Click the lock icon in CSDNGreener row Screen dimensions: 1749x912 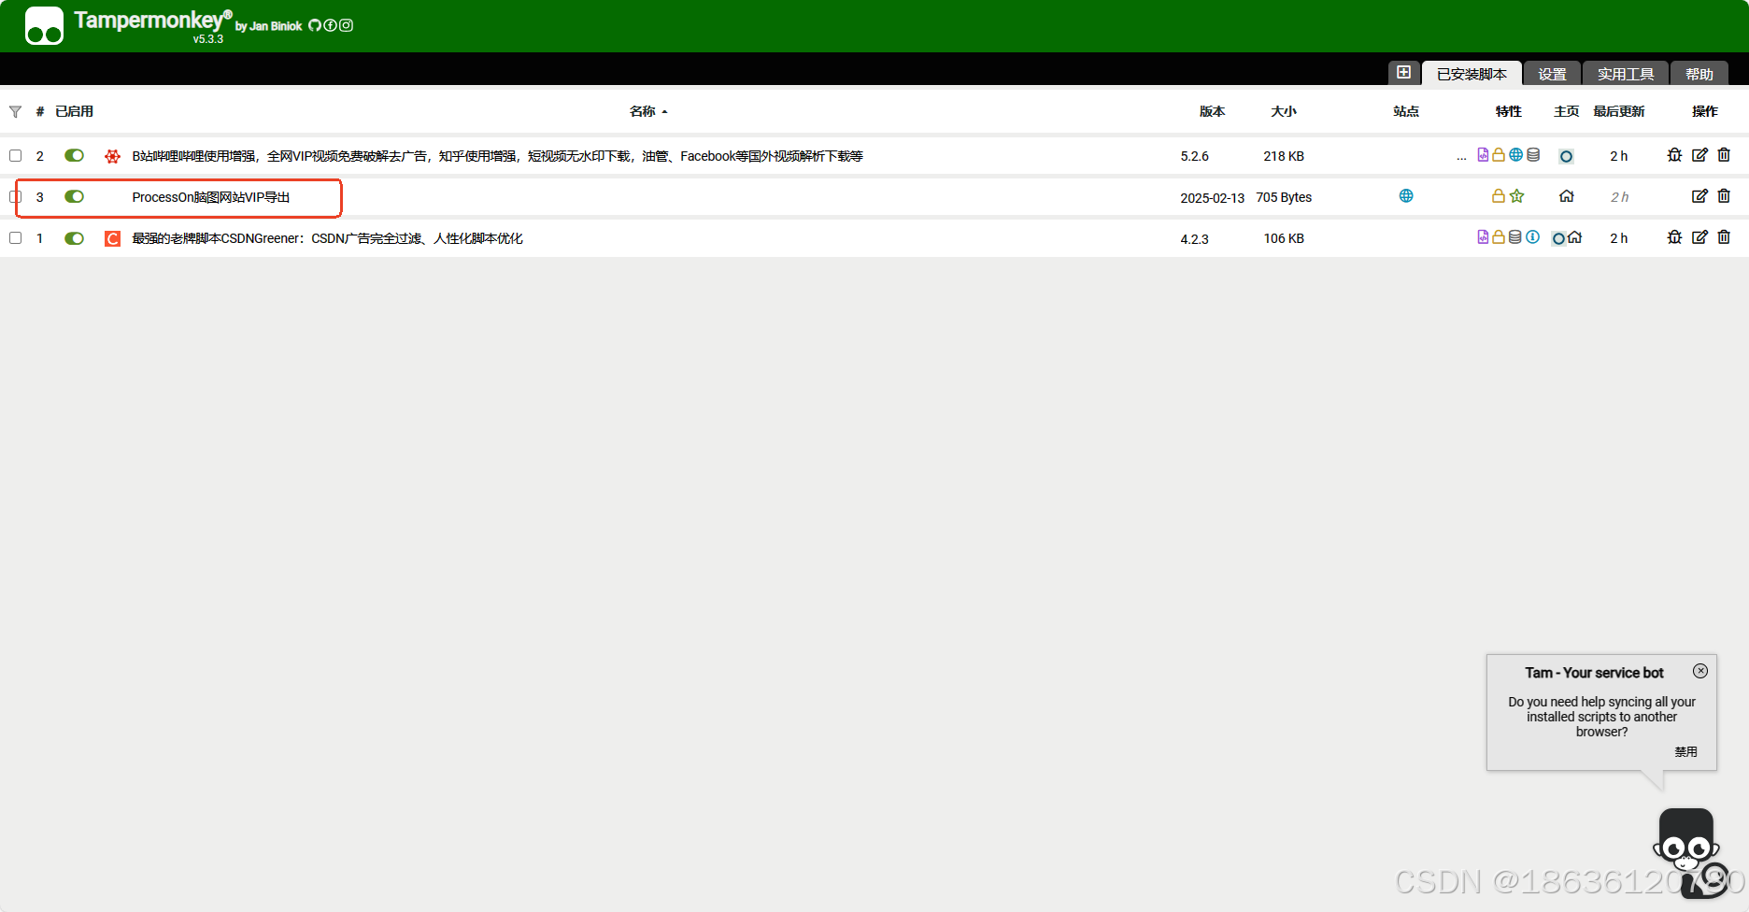(x=1499, y=237)
